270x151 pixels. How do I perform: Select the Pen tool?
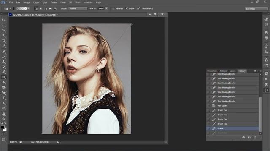point(4,93)
